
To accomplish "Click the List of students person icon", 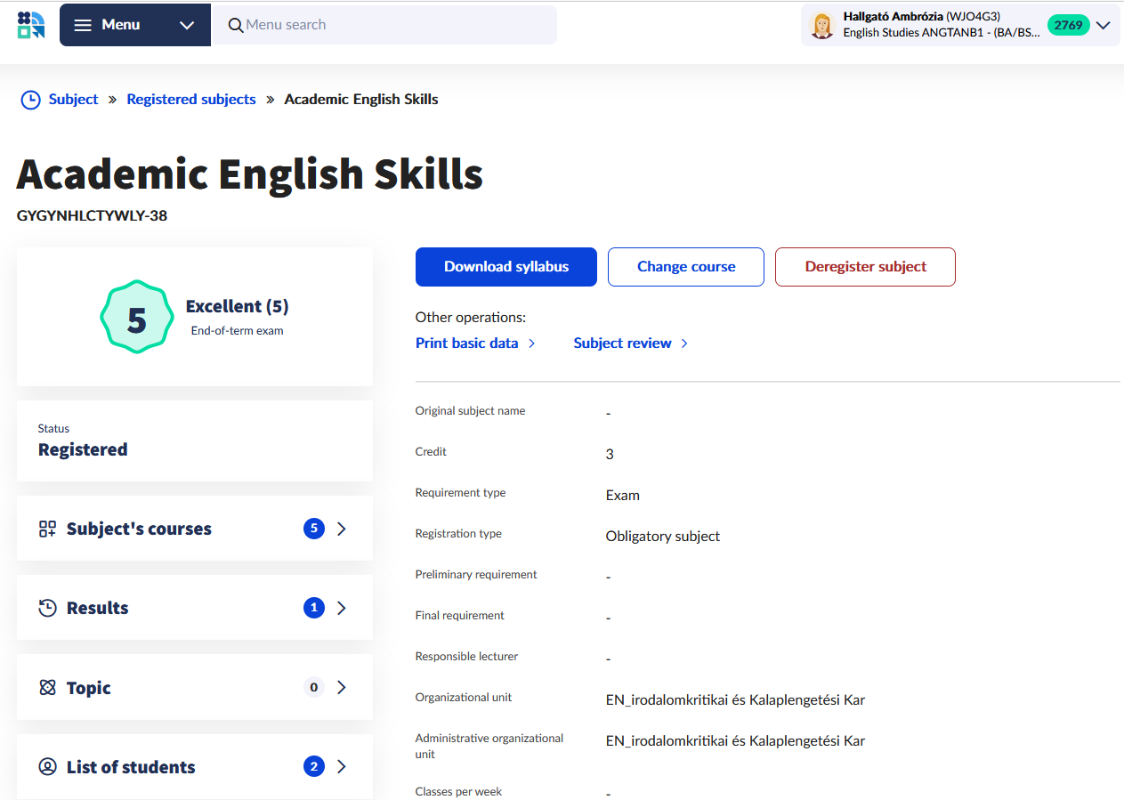I will [x=47, y=767].
